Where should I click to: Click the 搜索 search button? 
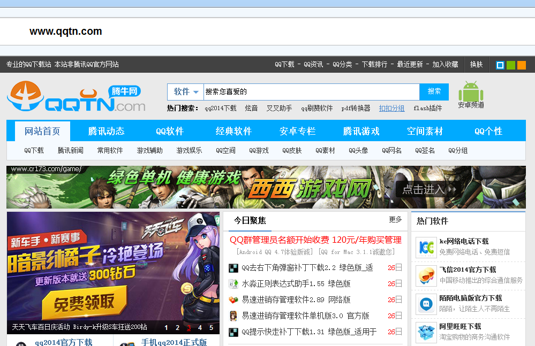click(x=434, y=91)
